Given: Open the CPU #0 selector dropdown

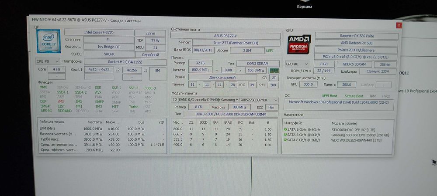Looking at the screenshot, I should pos(48,61).
